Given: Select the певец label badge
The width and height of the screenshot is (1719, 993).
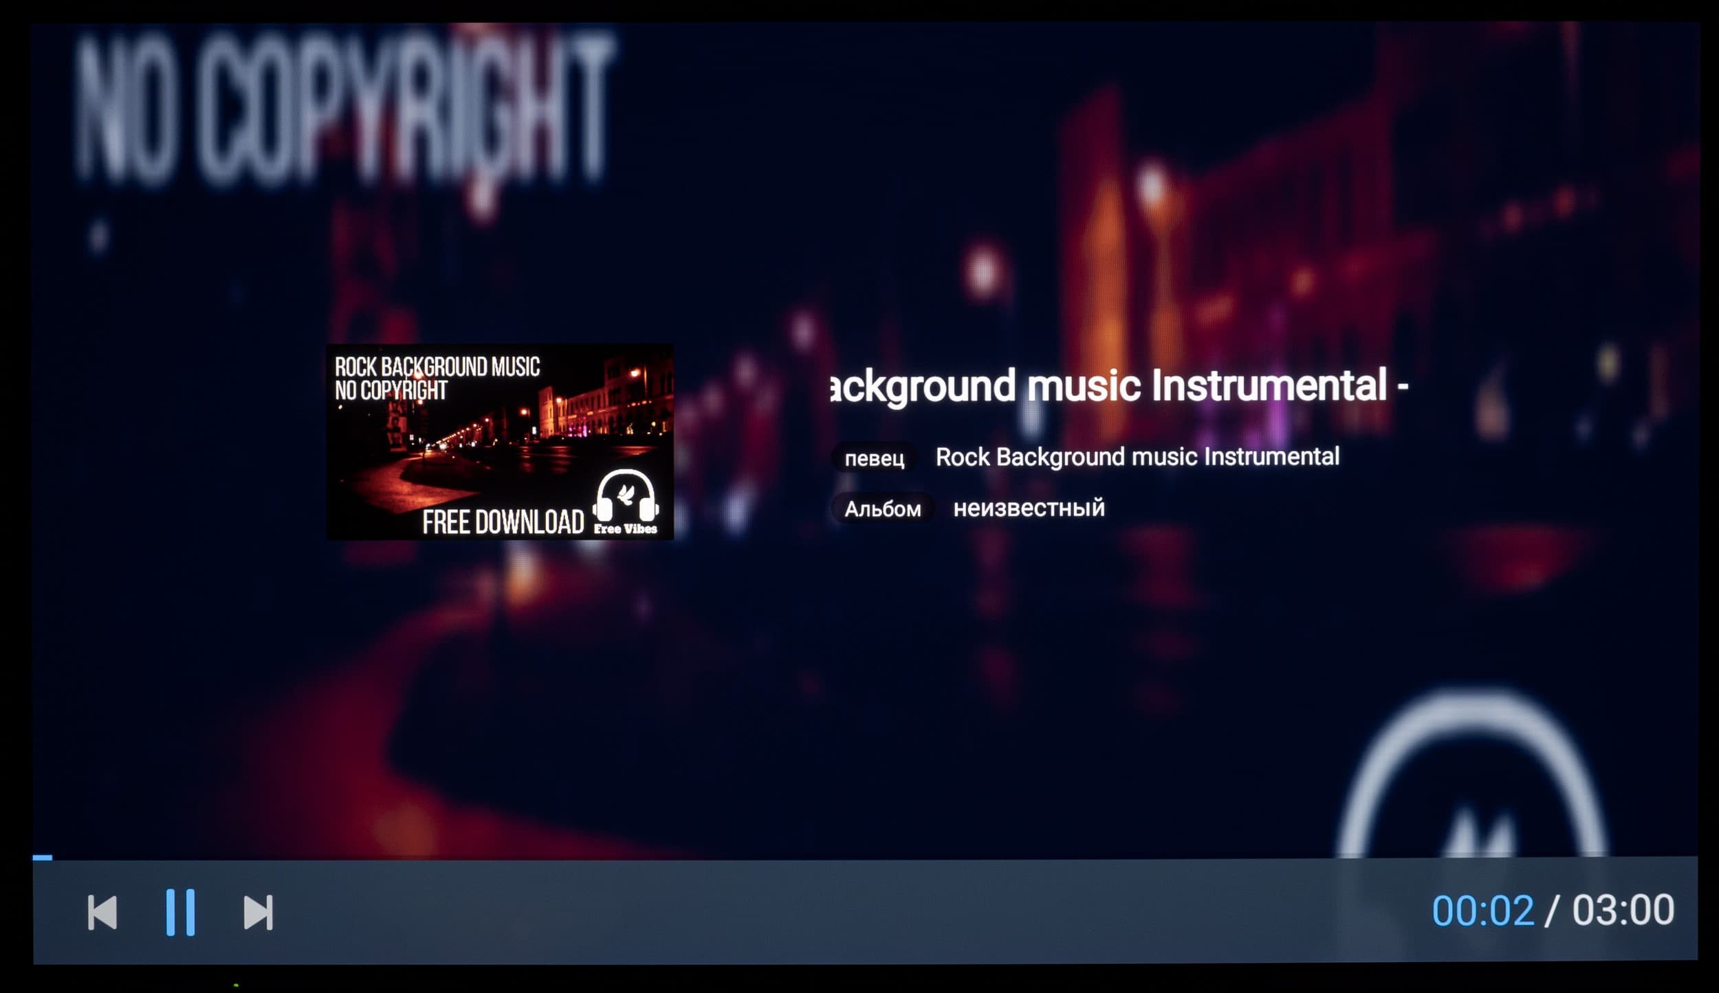Looking at the screenshot, I should (x=874, y=458).
